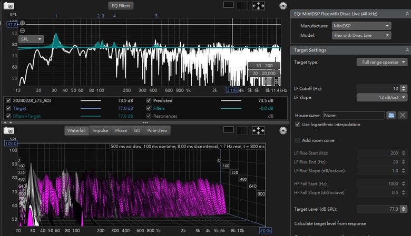Open the Target type dropdown
The height and width of the screenshot is (236, 411).
click(x=382, y=62)
